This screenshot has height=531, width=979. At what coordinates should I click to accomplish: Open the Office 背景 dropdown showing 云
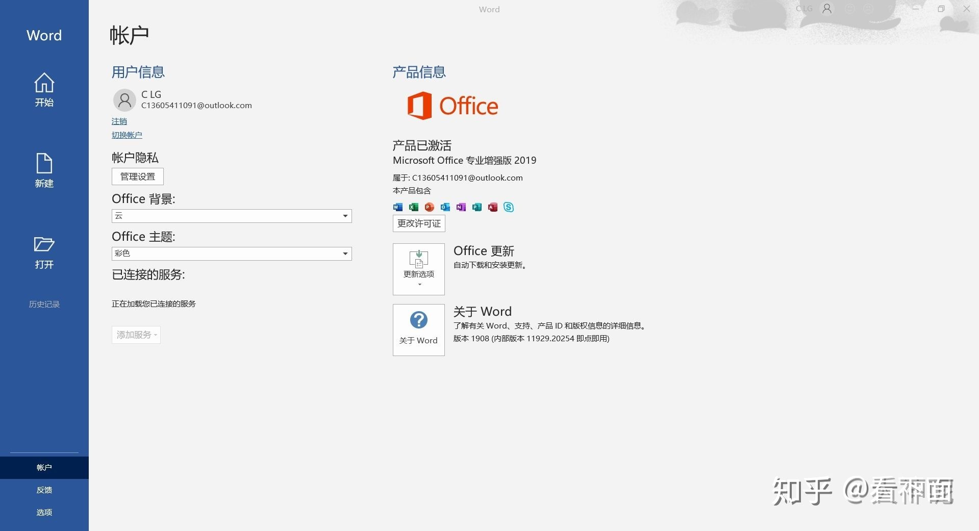[232, 216]
